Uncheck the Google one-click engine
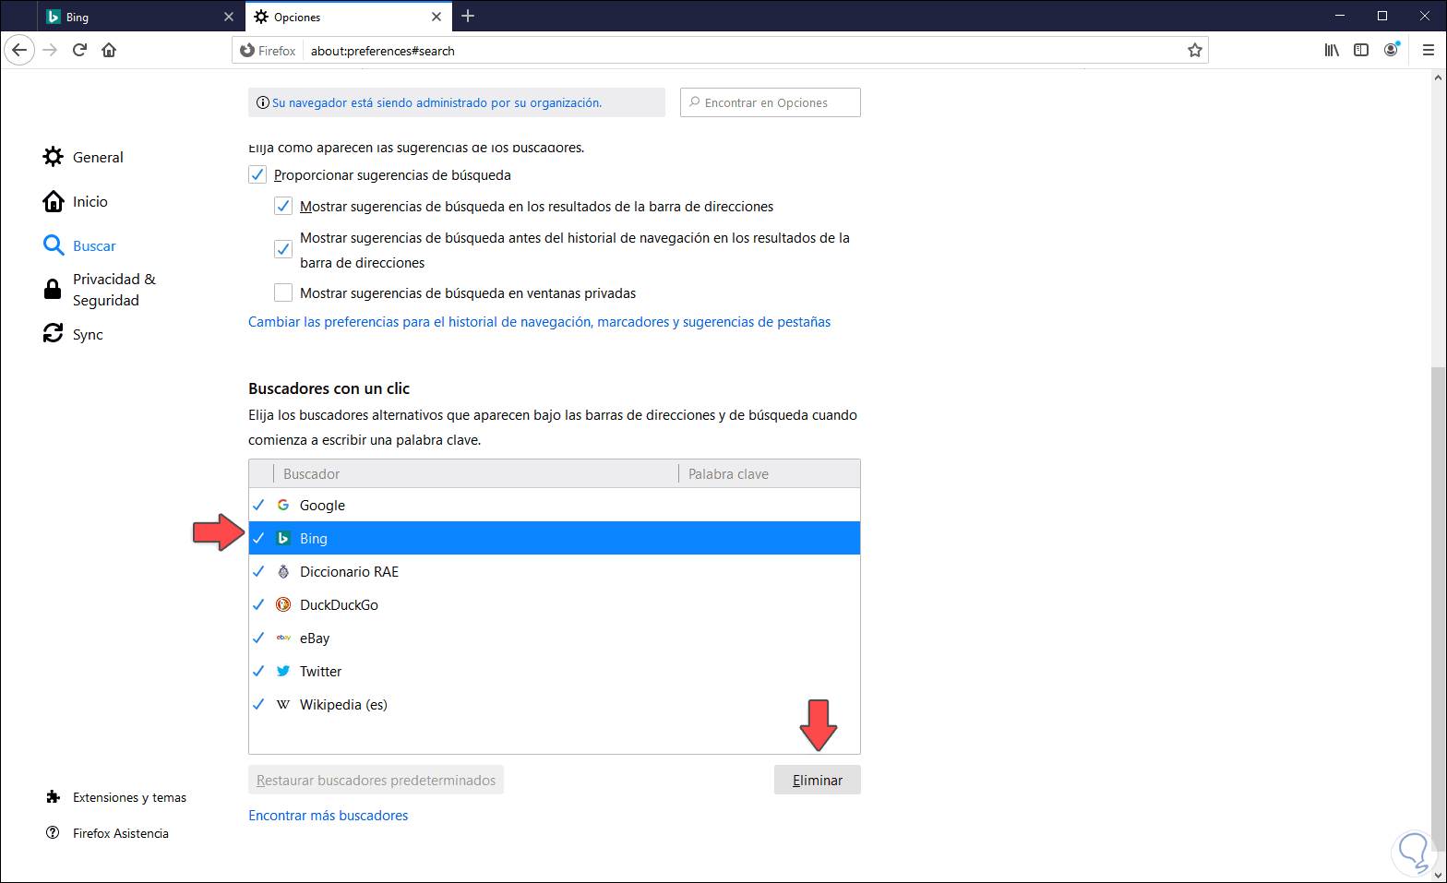 258,505
